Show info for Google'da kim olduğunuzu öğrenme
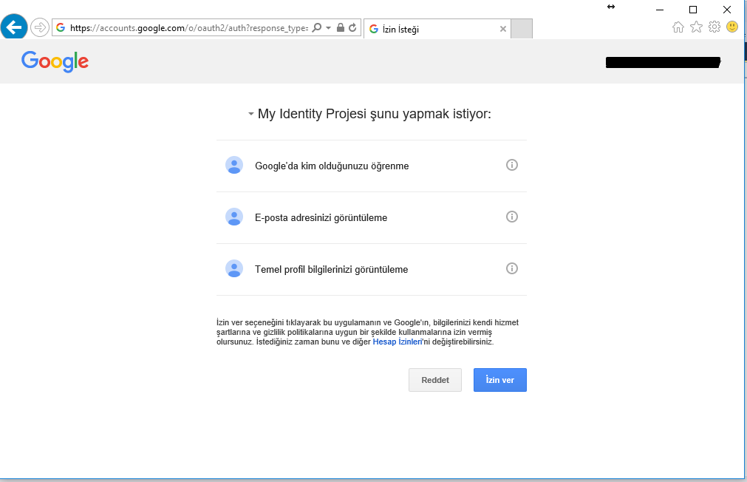This screenshot has width=747, height=482. 511,165
